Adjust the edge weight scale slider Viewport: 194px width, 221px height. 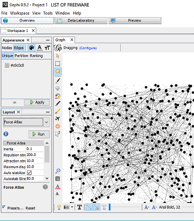[124, 207]
